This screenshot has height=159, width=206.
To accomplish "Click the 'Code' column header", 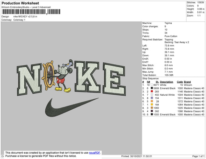I will (180, 82).
